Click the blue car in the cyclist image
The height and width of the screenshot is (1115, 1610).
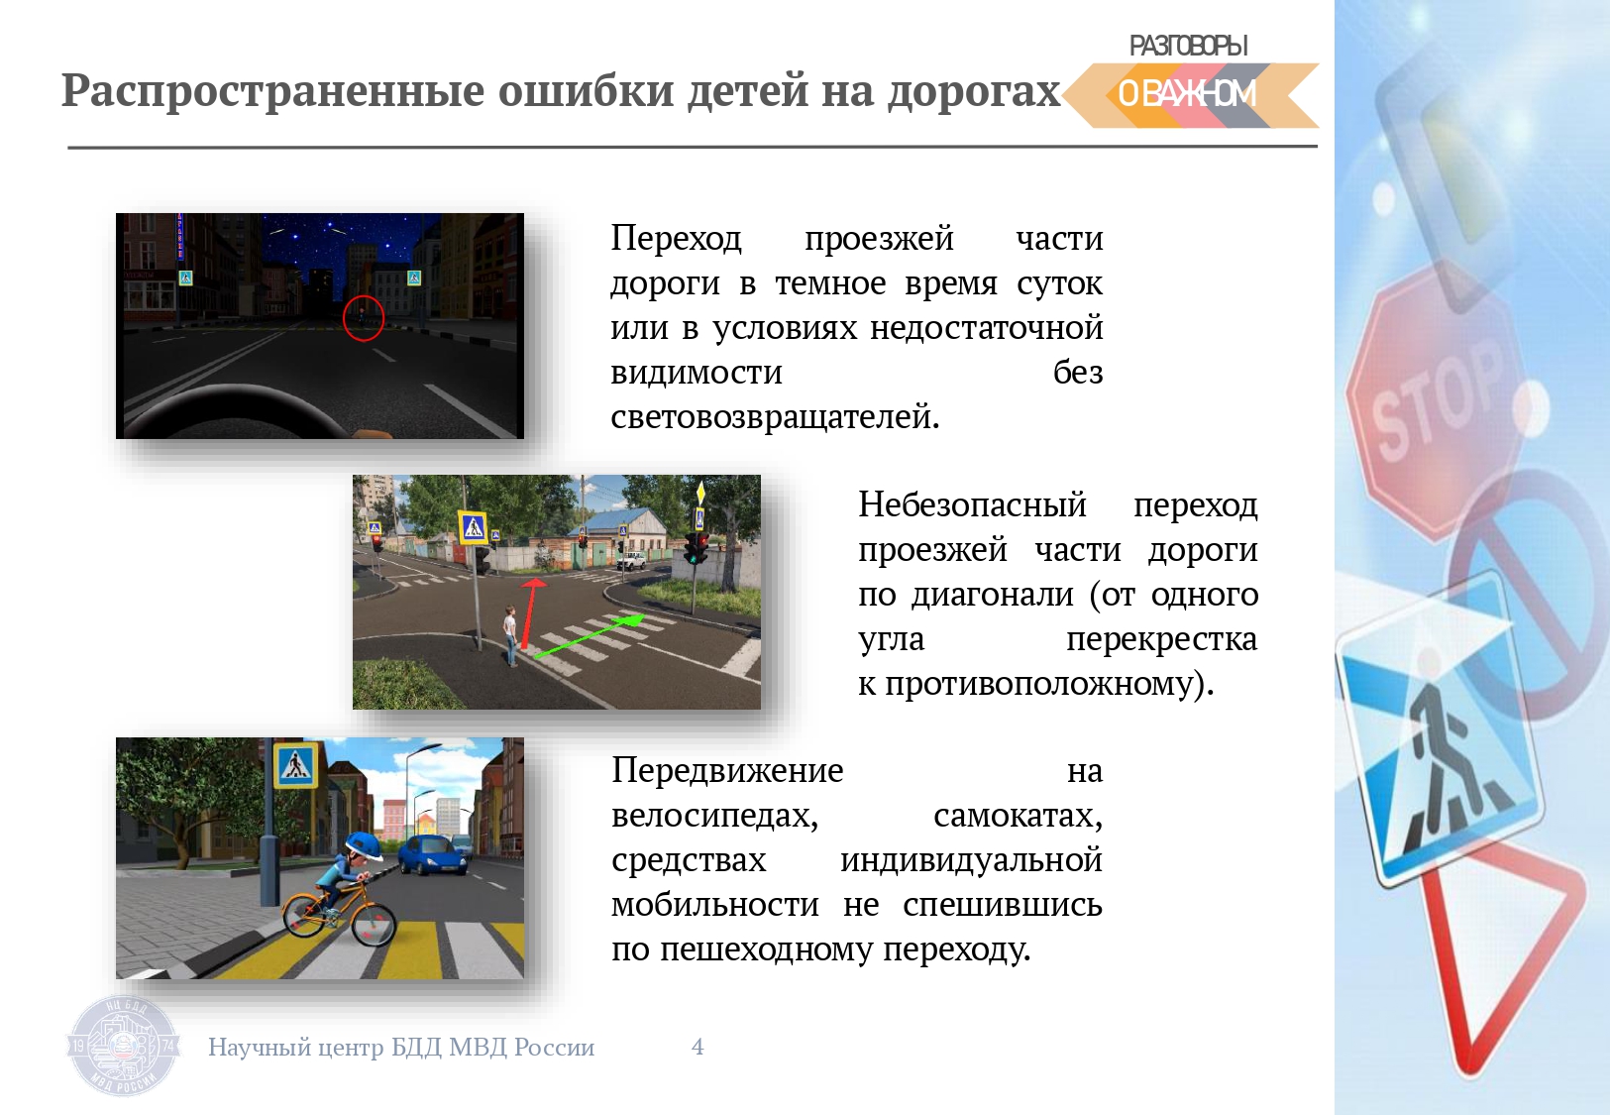[x=433, y=854]
